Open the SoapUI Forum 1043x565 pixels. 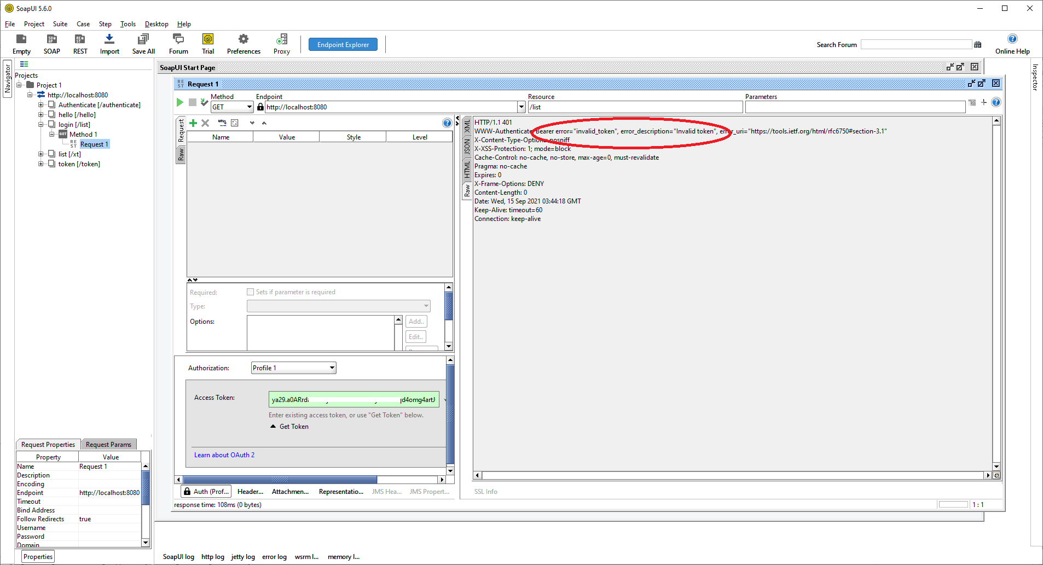tap(178, 44)
